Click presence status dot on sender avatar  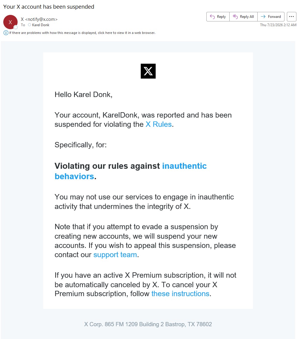coord(16,27)
